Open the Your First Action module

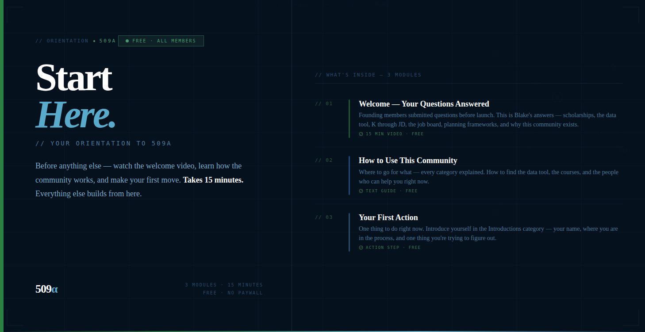point(388,218)
